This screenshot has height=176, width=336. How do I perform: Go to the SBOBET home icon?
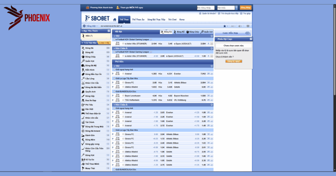point(115,20)
